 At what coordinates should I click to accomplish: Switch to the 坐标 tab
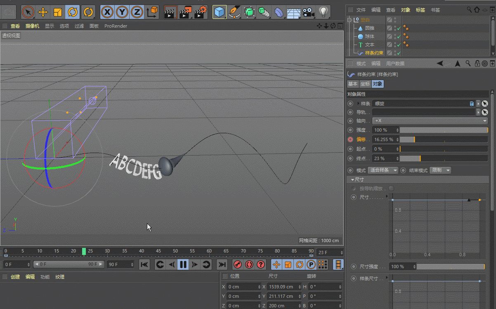[x=365, y=83]
